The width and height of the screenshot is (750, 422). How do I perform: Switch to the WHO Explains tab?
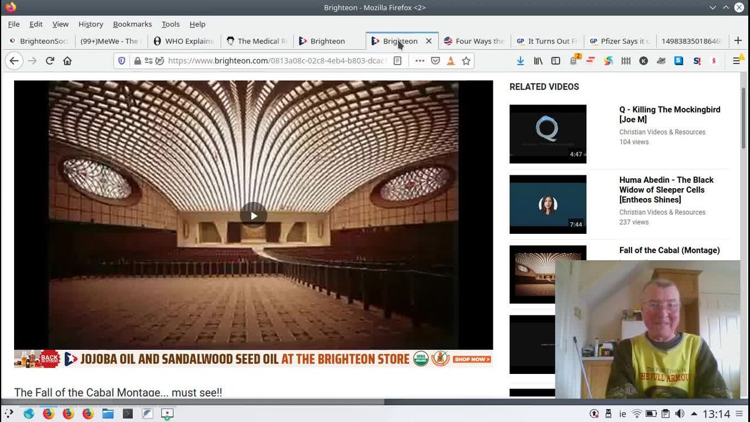(x=183, y=41)
